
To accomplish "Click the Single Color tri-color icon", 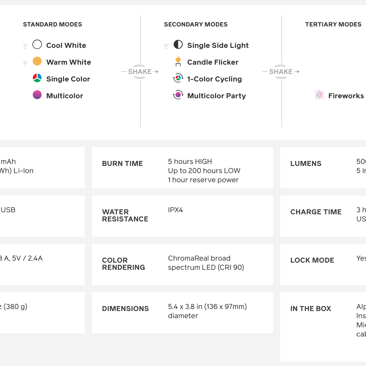I will pyautogui.click(x=37, y=78).
